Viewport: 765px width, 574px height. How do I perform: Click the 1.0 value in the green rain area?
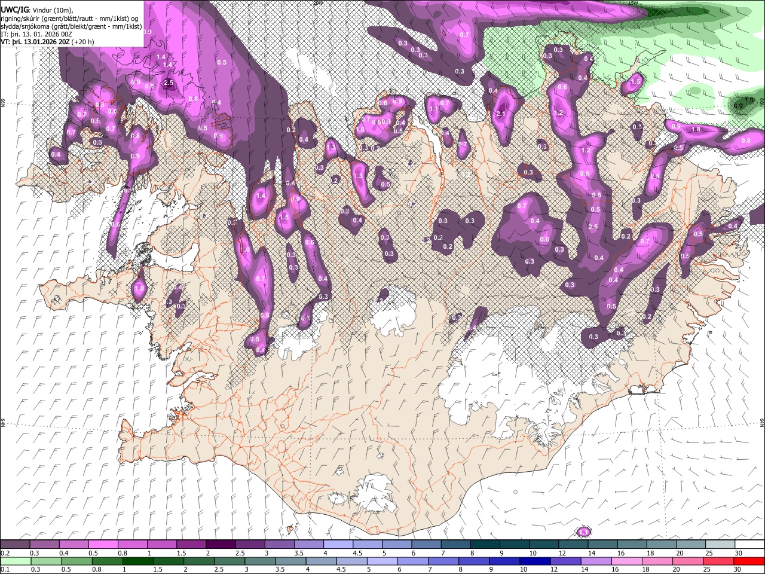coord(749,100)
